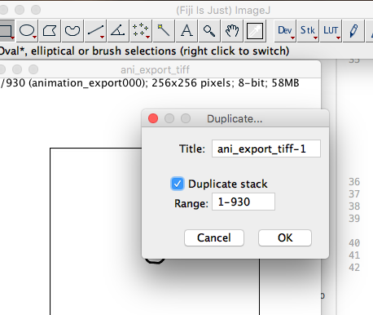Viewport: 373px width, 315px height.
Task: Select the Magnifying glass tool
Action: pos(209,30)
